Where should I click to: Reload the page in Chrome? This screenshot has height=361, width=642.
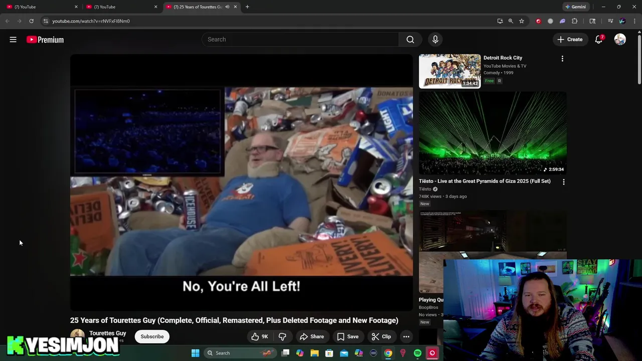[31, 21]
